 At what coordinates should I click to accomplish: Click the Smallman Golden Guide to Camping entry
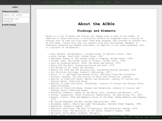point(92,59)
